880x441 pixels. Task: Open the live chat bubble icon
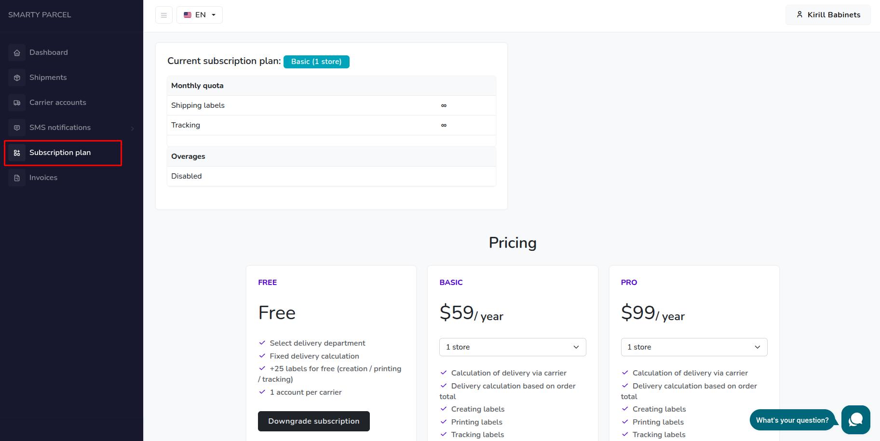(x=855, y=420)
